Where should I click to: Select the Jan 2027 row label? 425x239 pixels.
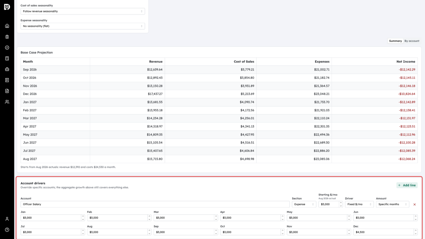30,102
